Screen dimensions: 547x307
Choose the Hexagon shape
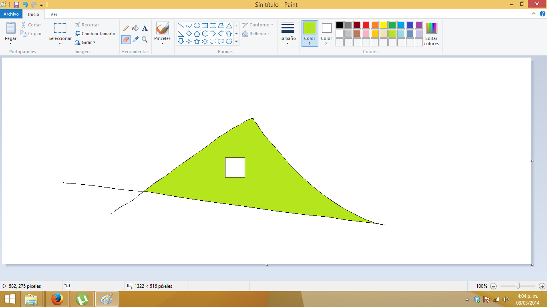pos(205,34)
